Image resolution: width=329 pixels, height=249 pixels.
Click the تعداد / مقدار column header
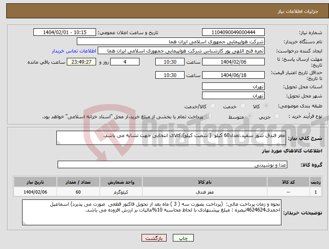click(x=78, y=182)
